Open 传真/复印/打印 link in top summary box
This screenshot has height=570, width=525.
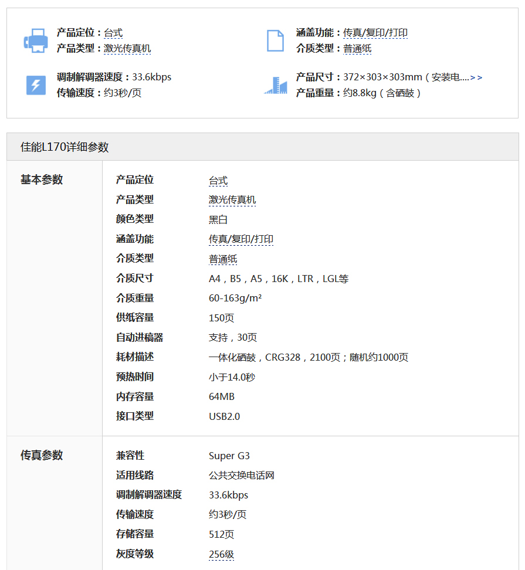[x=375, y=33]
